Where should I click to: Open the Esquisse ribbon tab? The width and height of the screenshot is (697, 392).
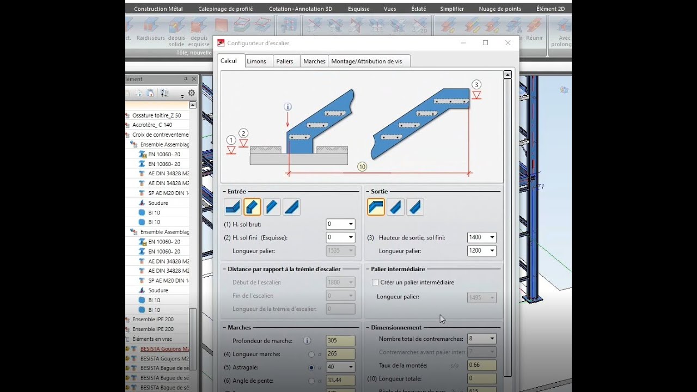[x=359, y=9]
